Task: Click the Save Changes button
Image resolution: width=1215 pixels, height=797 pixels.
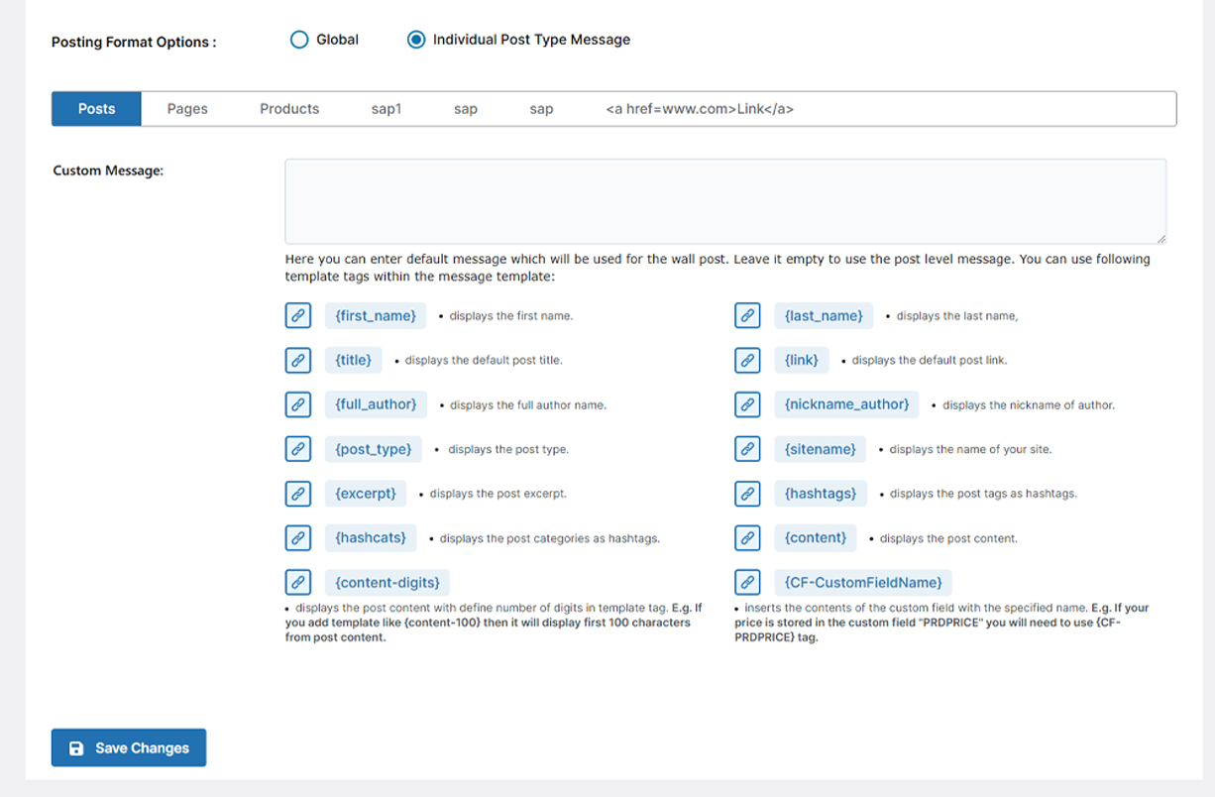Action: (128, 747)
